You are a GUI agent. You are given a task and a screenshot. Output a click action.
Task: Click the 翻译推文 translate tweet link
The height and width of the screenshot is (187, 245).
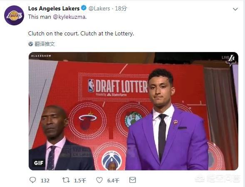pyautogui.click(x=45, y=44)
